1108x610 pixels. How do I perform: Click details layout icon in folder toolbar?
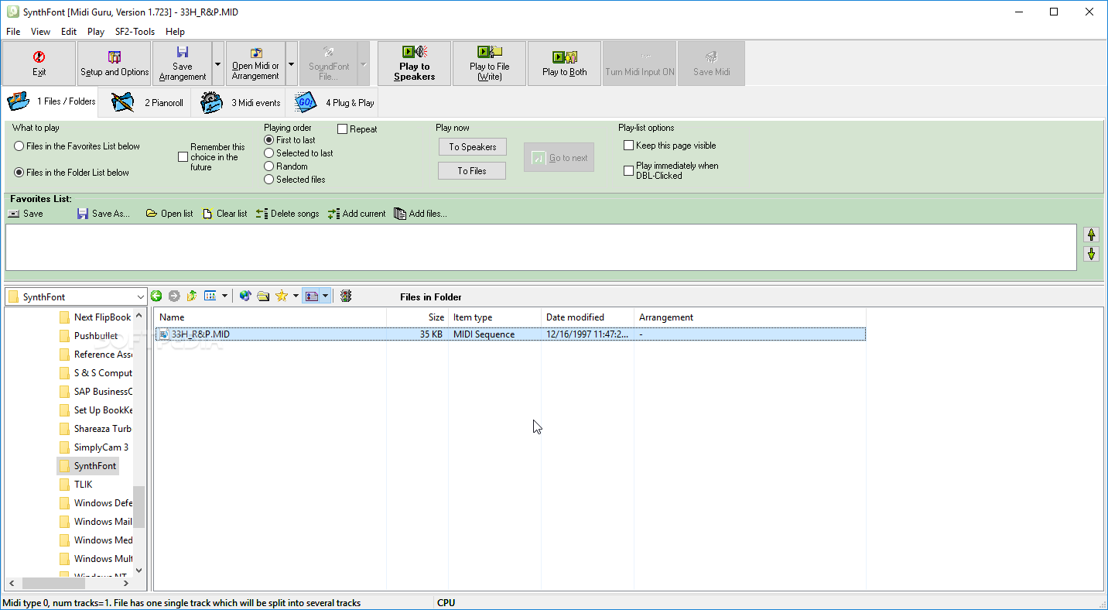312,296
